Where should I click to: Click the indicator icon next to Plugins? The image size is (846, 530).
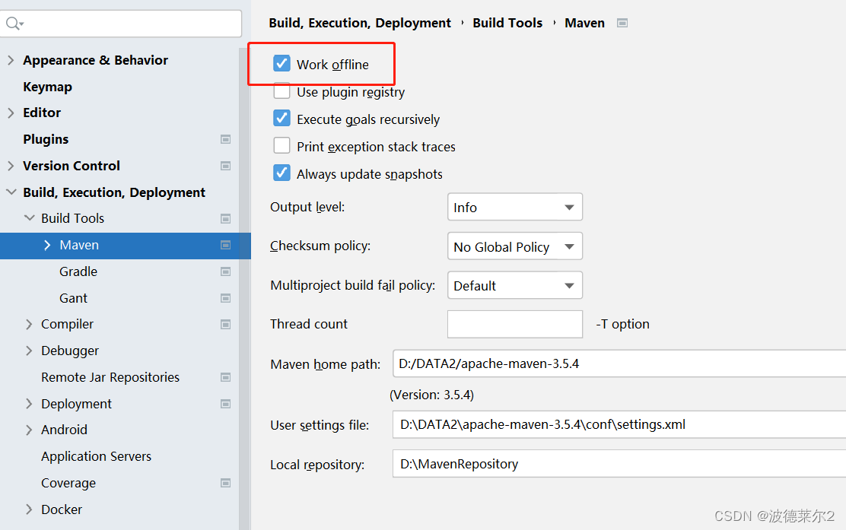226,139
